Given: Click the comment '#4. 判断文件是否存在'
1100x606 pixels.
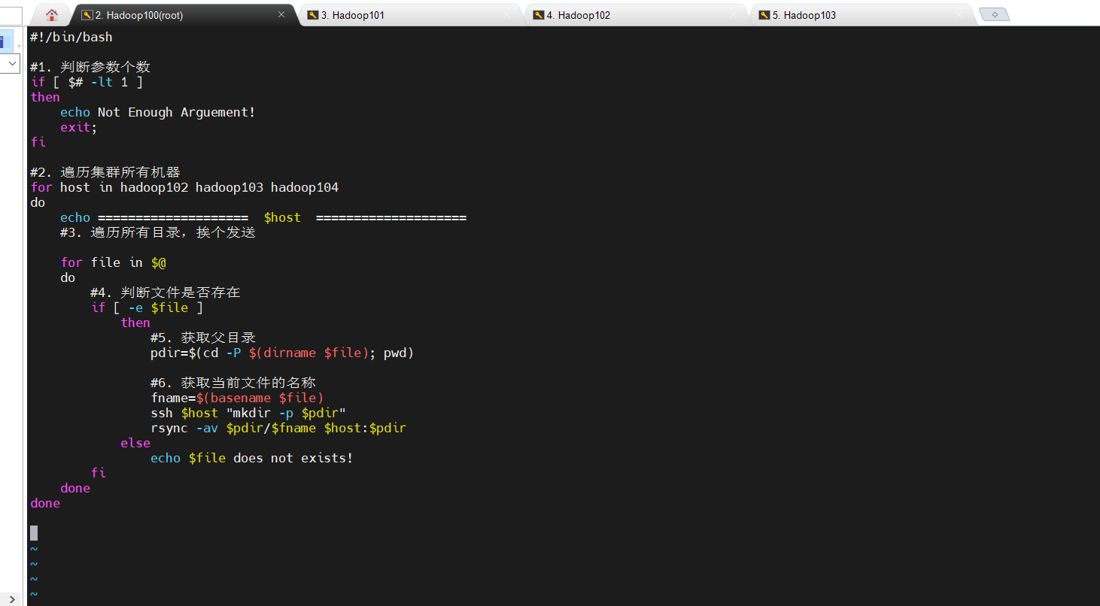Looking at the screenshot, I should coord(166,292).
